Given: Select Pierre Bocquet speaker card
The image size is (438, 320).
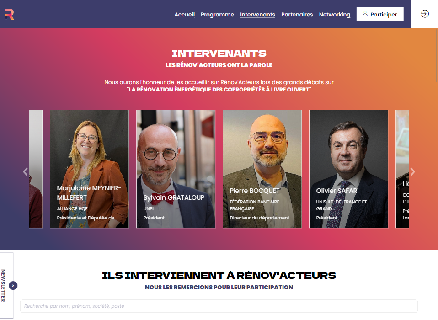Looking at the screenshot, I should (x=262, y=169).
